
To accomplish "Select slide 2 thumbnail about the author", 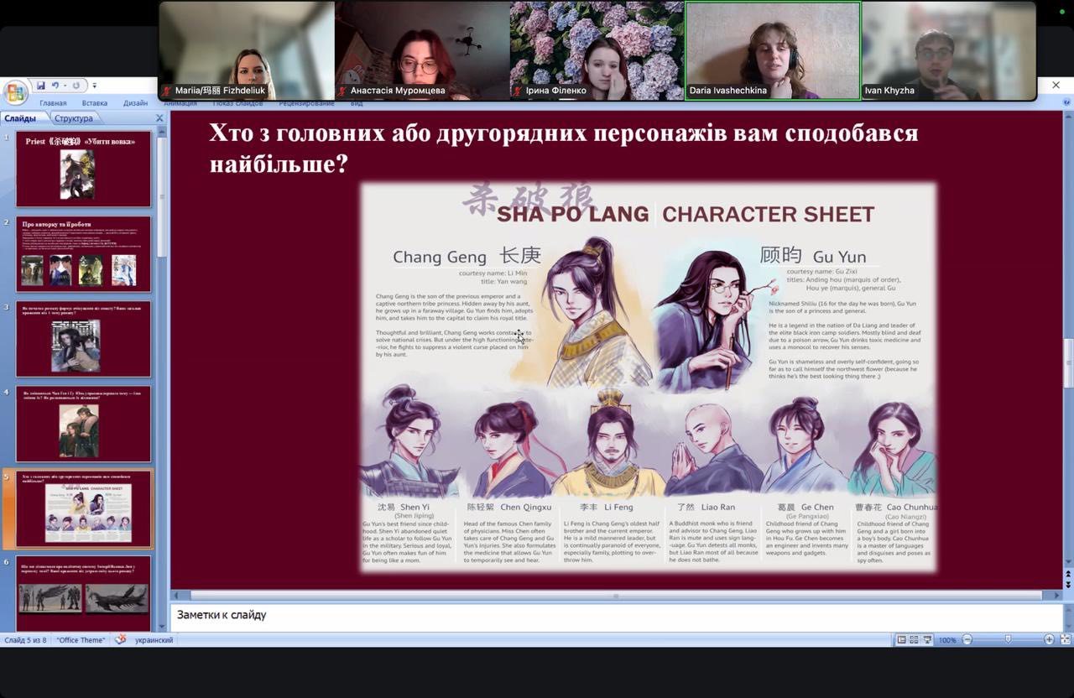I will pos(84,254).
